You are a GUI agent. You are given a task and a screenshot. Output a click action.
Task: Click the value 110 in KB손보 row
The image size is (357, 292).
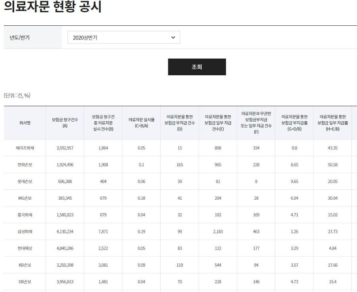click(x=180, y=265)
